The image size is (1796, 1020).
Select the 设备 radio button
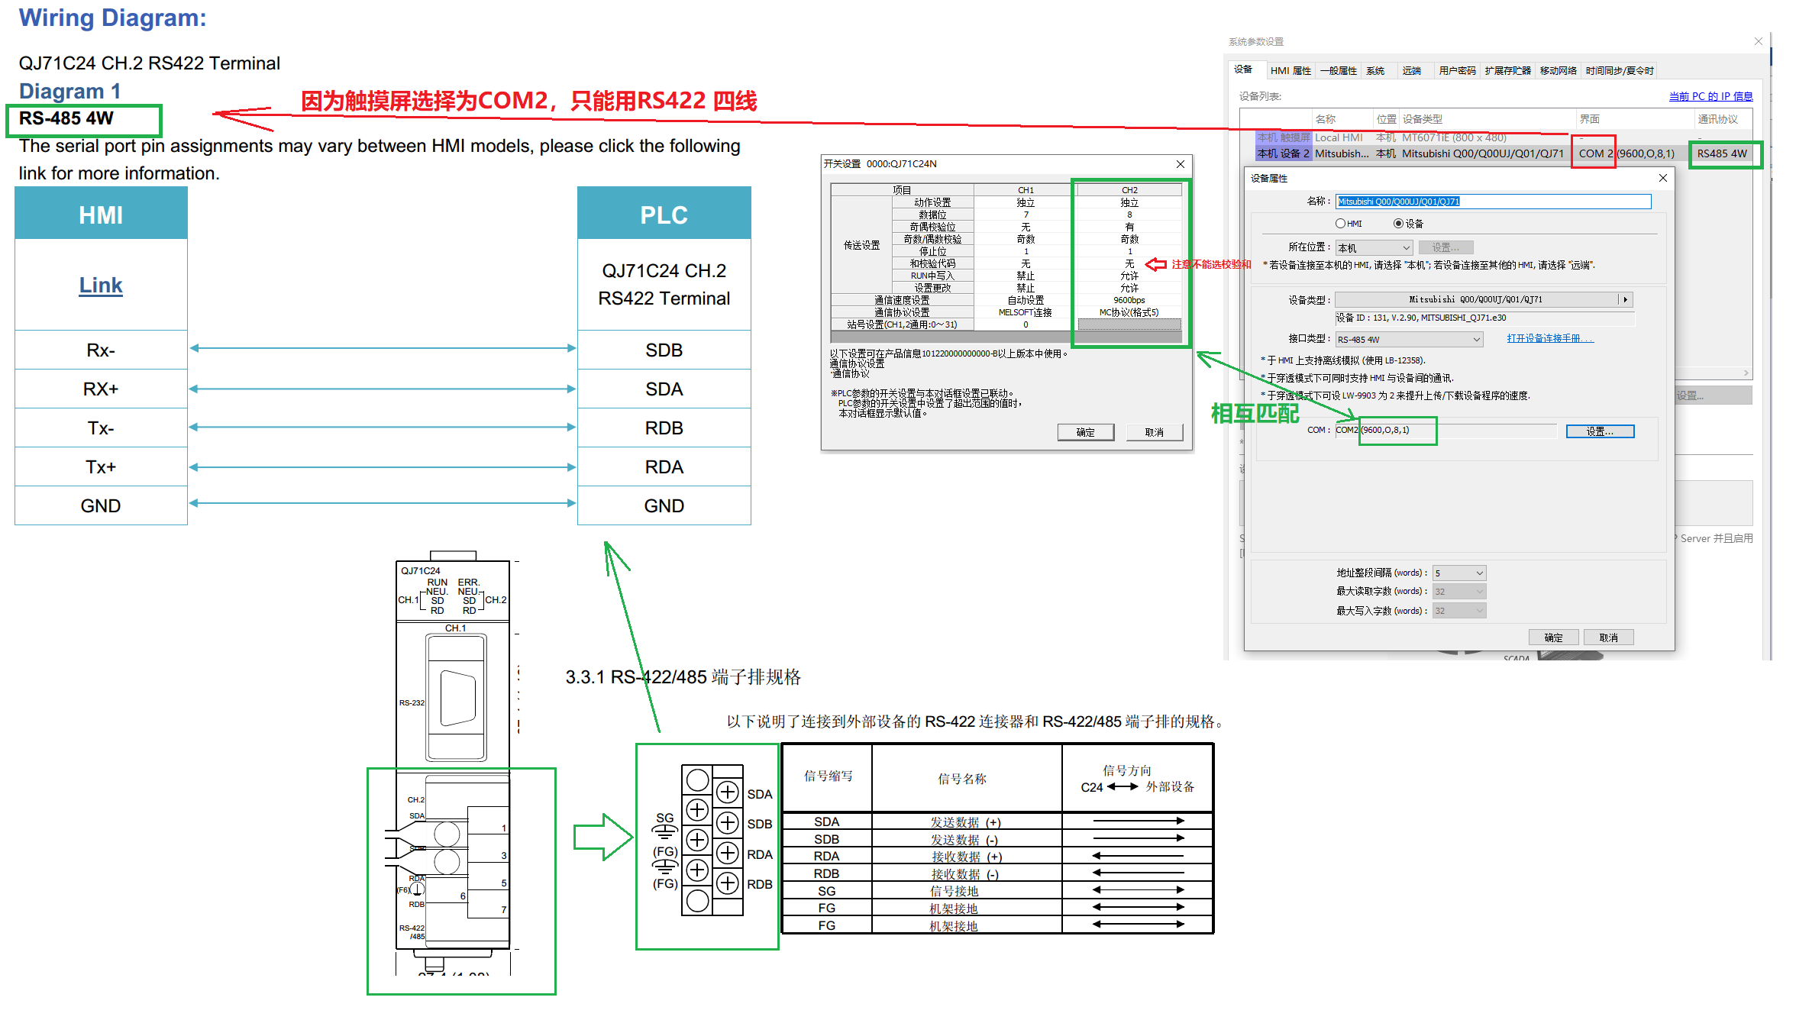pos(1398,224)
